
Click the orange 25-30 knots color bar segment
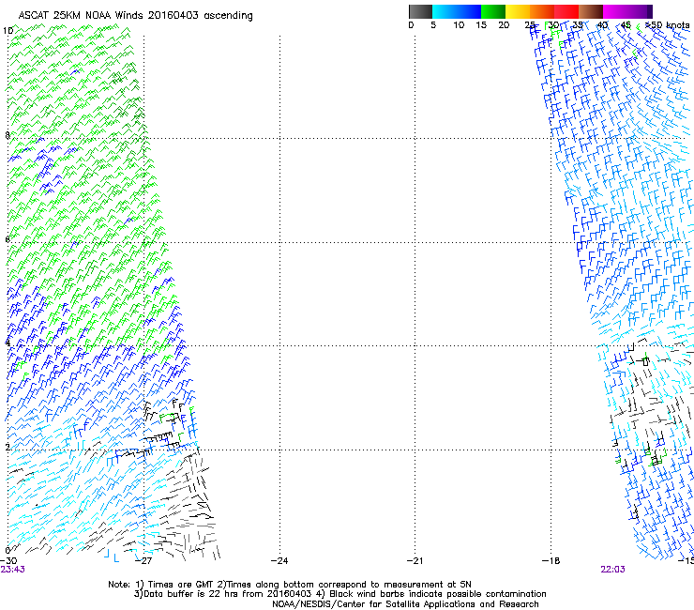click(542, 11)
